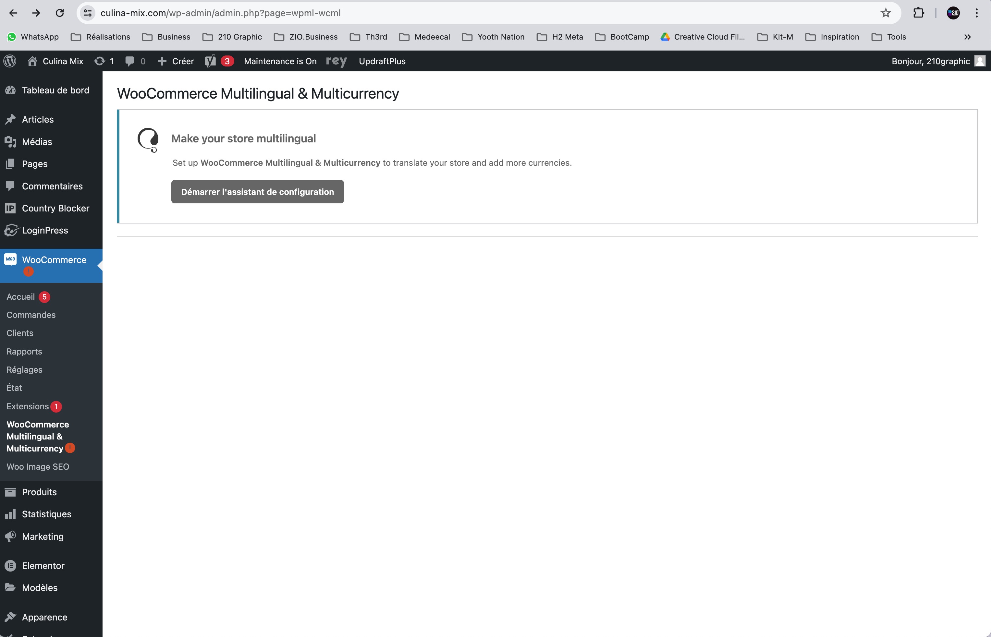Open WooCommerce Commandes
Image resolution: width=991 pixels, height=637 pixels.
click(x=51, y=315)
